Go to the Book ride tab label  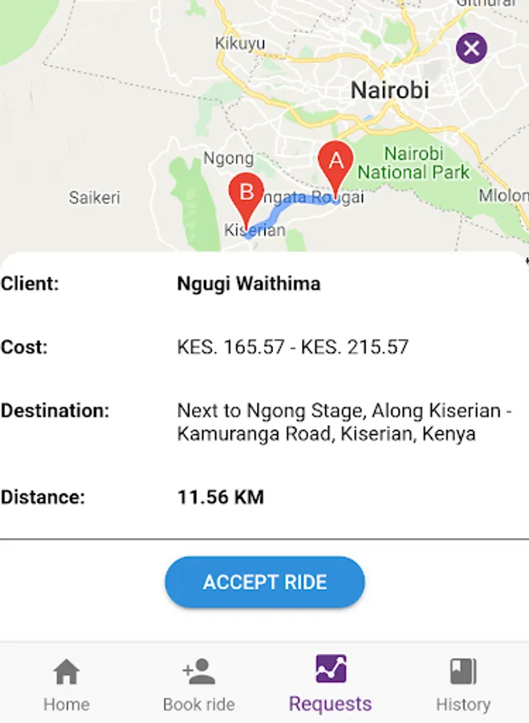point(198,705)
